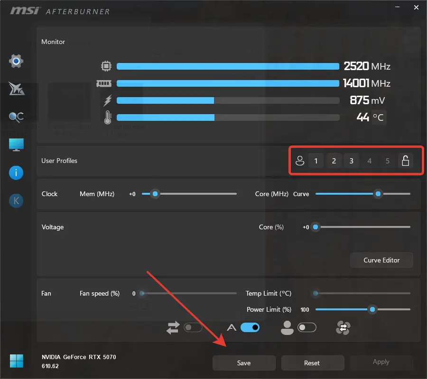The height and width of the screenshot is (379, 427).
Task: Select user profile slot 3
Action: click(x=351, y=161)
